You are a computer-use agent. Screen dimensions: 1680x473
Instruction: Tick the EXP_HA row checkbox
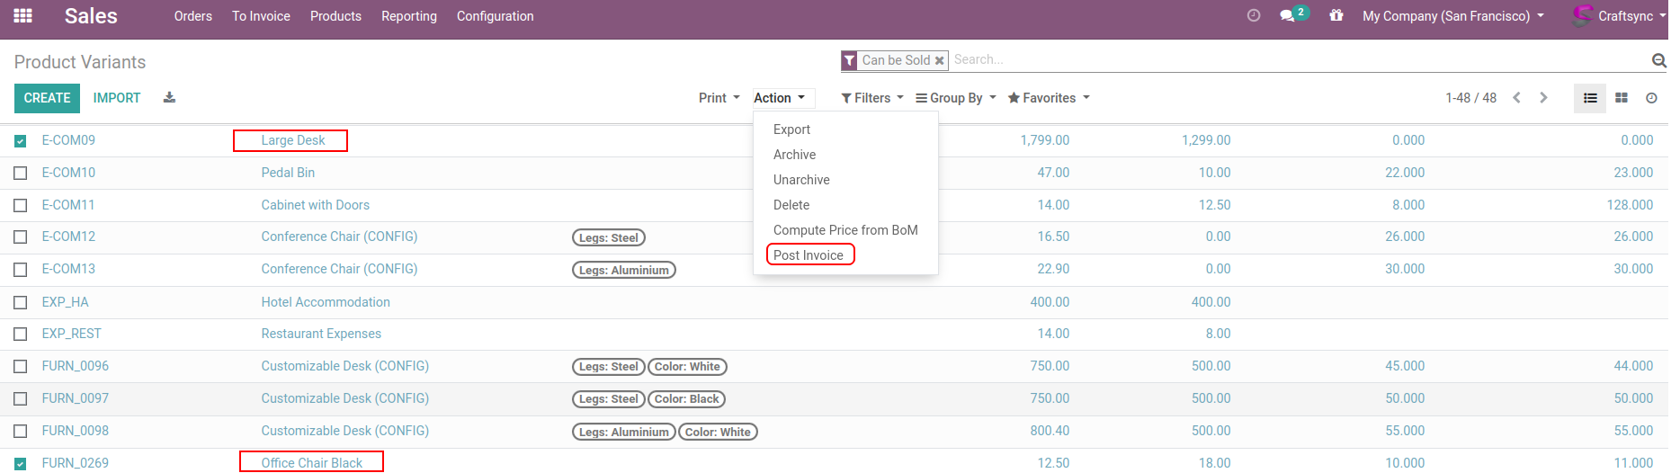pyautogui.click(x=21, y=303)
